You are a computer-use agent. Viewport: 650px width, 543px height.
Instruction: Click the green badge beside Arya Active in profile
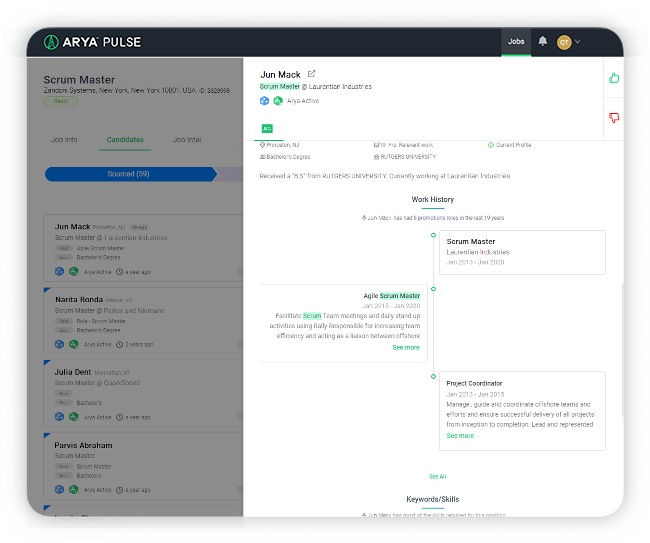[278, 101]
